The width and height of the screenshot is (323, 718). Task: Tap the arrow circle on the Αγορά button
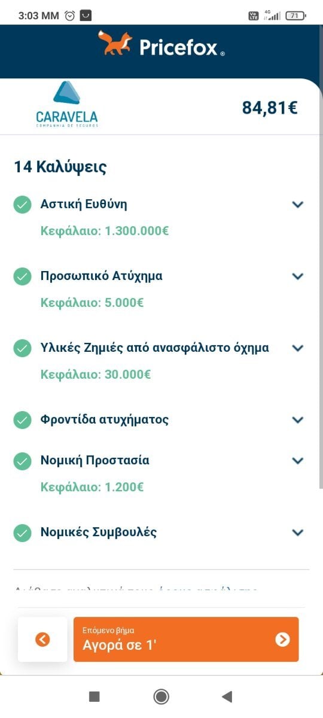point(282,640)
